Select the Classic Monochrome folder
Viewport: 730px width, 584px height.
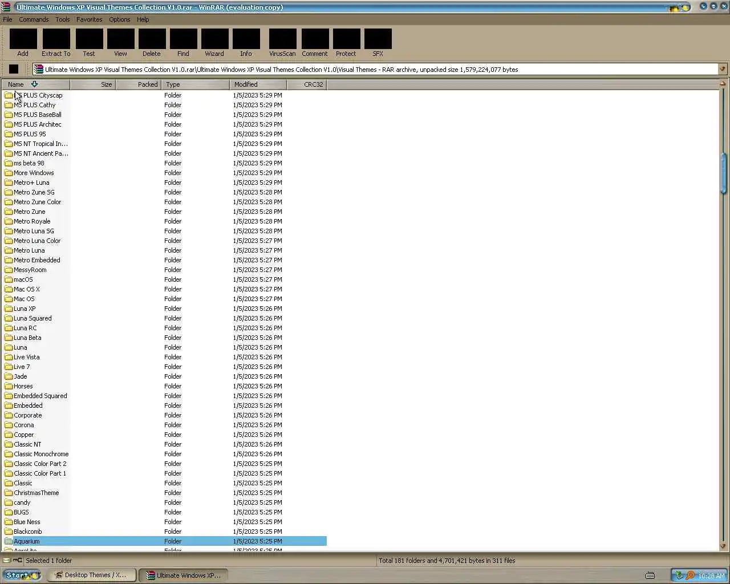(x=41, y=454)
